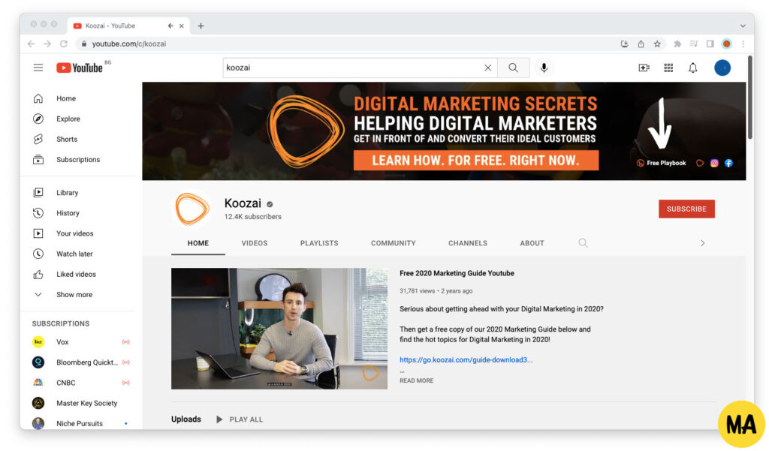Open the Instagram icon on the banner

pyautogui.click(x=714, y=164)
